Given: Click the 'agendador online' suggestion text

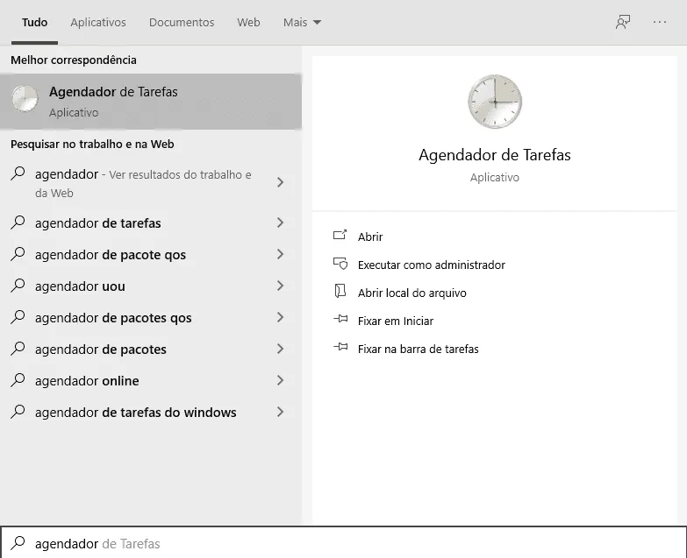Looking at the screenshot, I should point(87,380).
